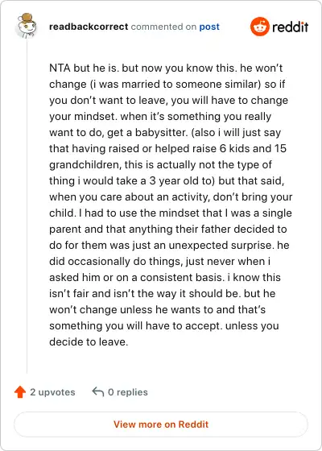Click the 'consistent basis' text line
This screenshot has height=451, width=322.
(x=165, y=278)
